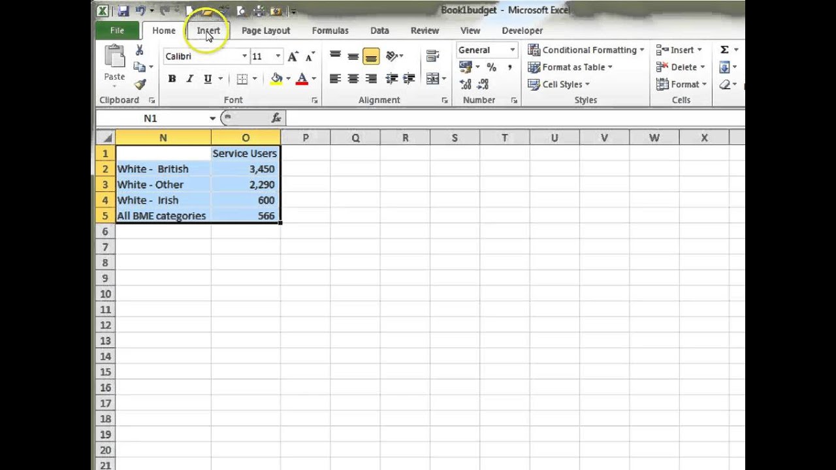Image resolution: width=836 pixels, height=470 pixels.
Task: Toggle Align Text Left
Action: click(335, 79)
